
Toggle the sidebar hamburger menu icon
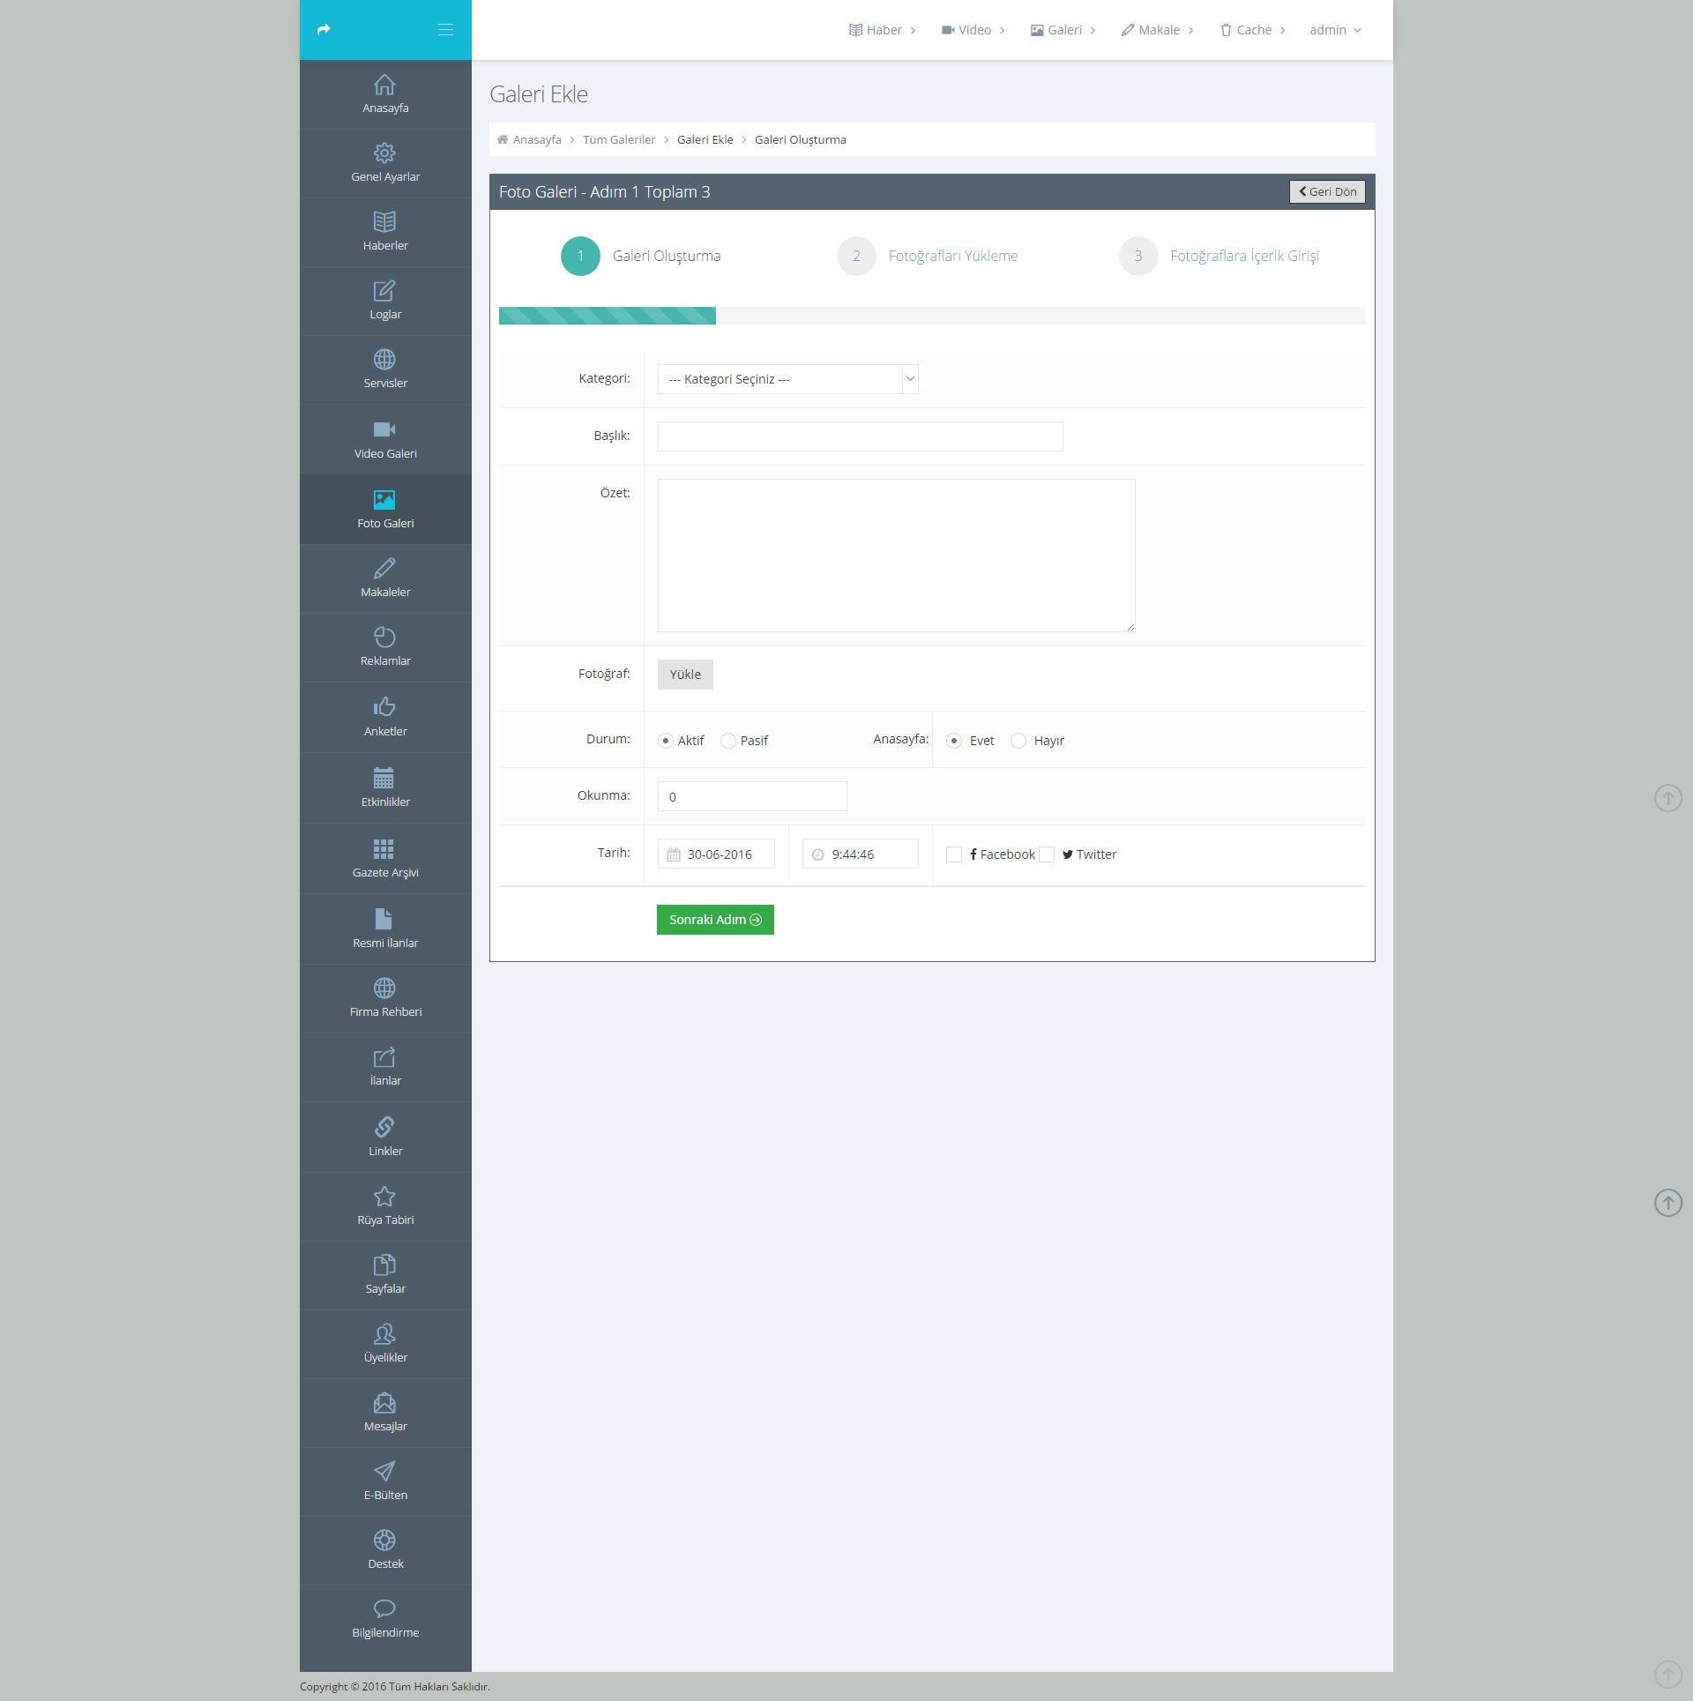(x=445, y=30)
